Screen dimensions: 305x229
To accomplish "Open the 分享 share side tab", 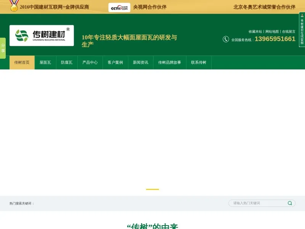I will tap(3, 48).
